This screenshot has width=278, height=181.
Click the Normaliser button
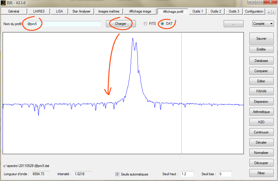[x=261, y=153]
